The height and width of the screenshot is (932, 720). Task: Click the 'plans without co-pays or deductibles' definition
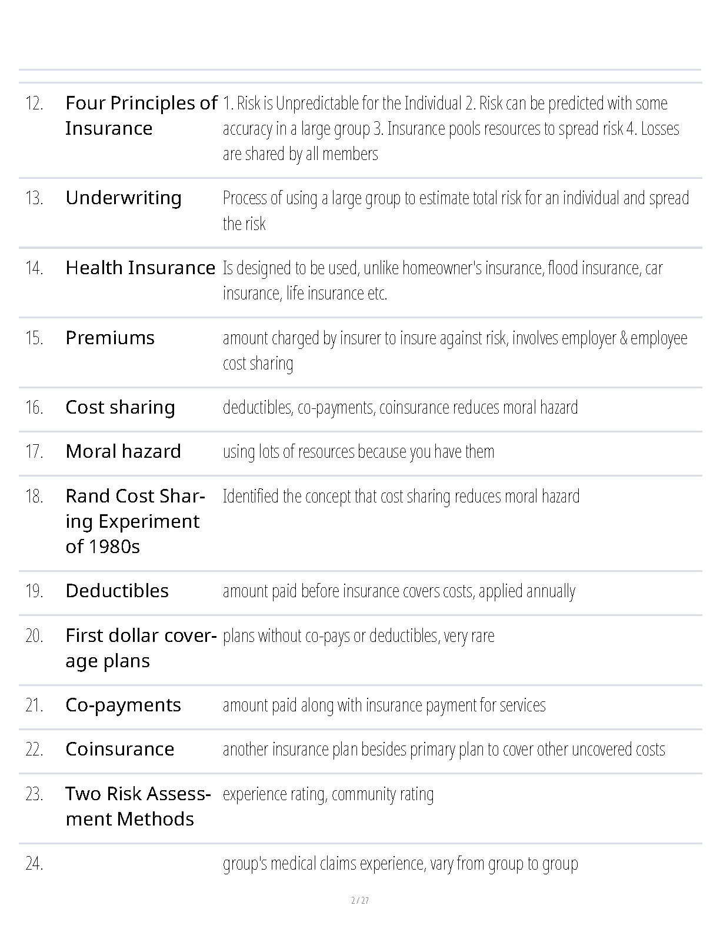tap(358, 636)
